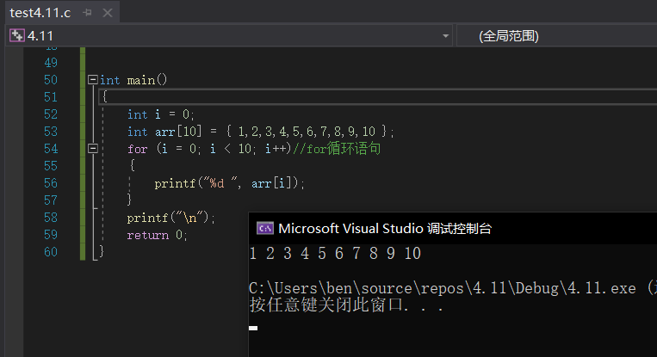Image resolution: width=657 pixels, height=357 pixels.
Task: Click the 4.11 project icon in navigation bar
Action: pos(16,36)
